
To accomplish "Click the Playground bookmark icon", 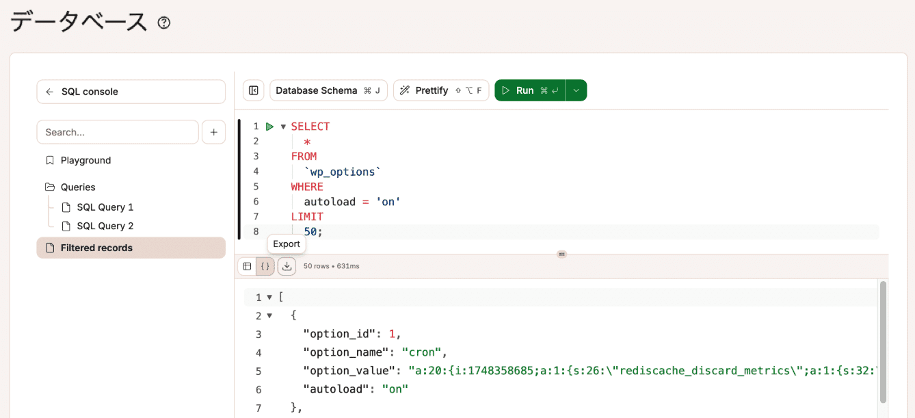I will click(x=49, y=160).
